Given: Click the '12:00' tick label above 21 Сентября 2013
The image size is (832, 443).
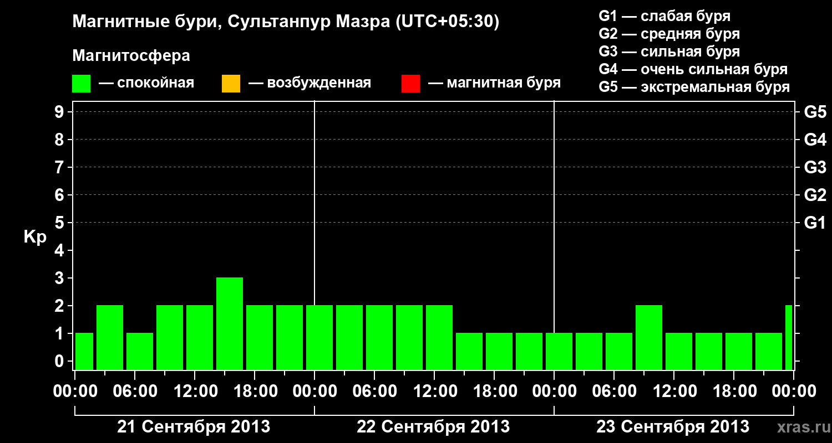Looking at the screenshot, I should [x=195, y=392].
